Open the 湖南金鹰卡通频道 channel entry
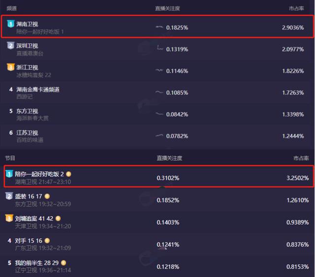The height and width of the screenshot is (277, 315). pos(38,90)
